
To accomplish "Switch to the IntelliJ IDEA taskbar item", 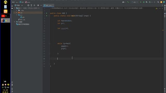I will pos(6,20).
